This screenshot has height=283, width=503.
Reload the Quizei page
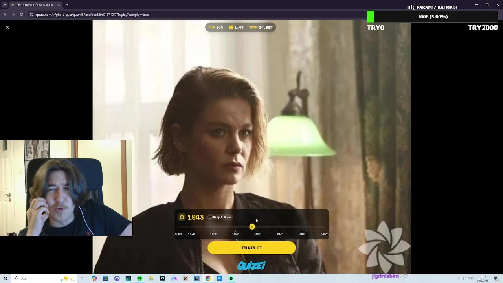tap(21, 15)
